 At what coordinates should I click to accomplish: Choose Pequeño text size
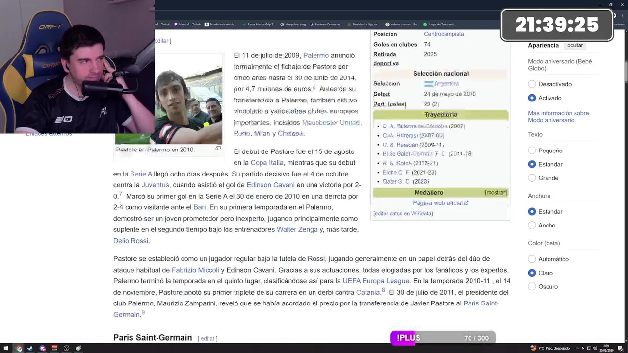(x=532, y=151)
